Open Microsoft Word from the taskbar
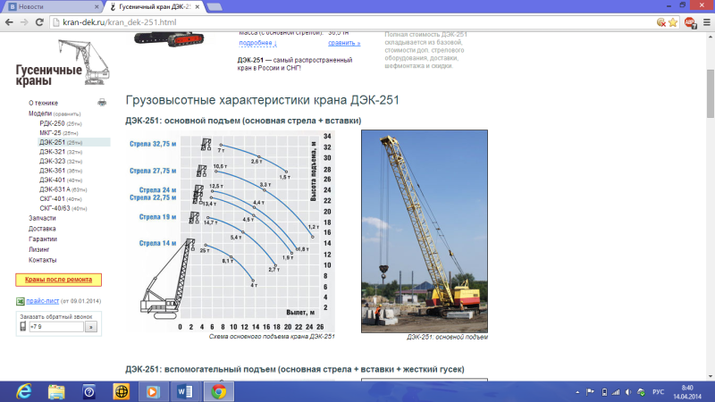 pos(185,391)
